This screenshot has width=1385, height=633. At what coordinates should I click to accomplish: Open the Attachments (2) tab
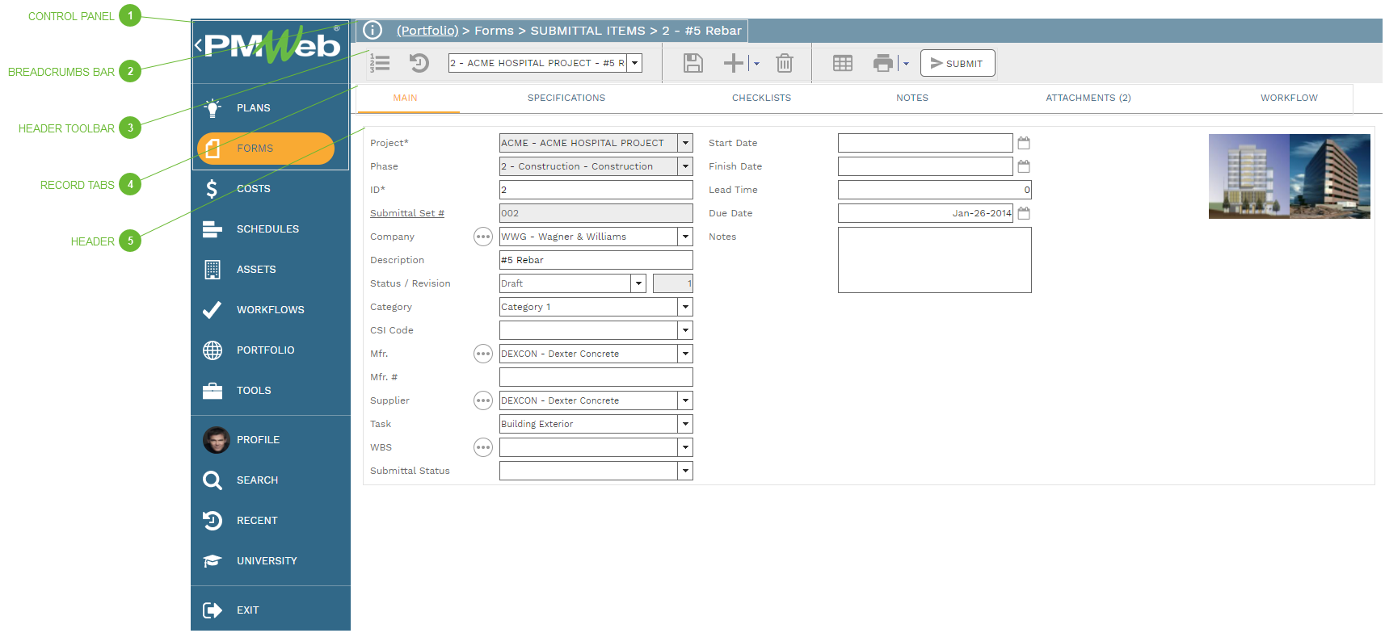point(1088,98)
